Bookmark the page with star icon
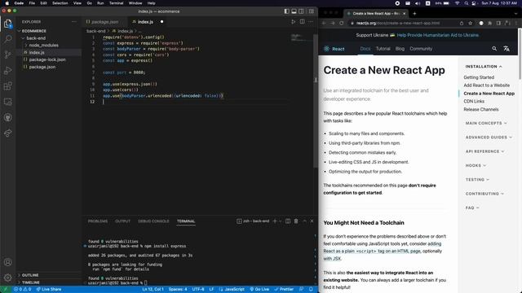 (x=470, y=24)
